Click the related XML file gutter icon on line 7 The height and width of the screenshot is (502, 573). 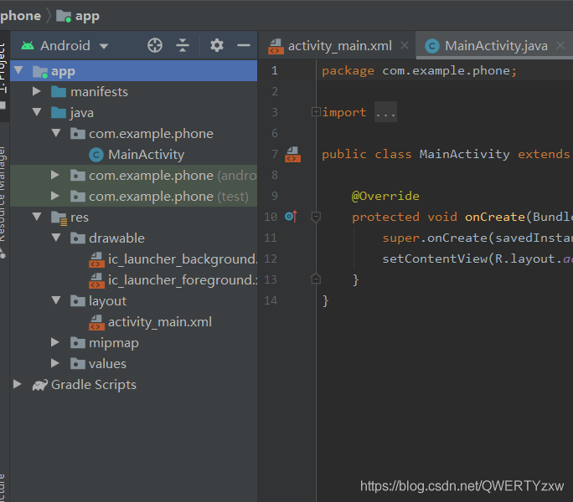click(292, 154)
